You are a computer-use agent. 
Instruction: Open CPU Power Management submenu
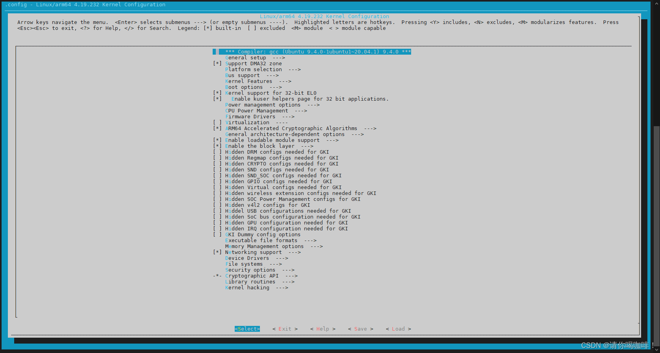click(x=266, y=111)
